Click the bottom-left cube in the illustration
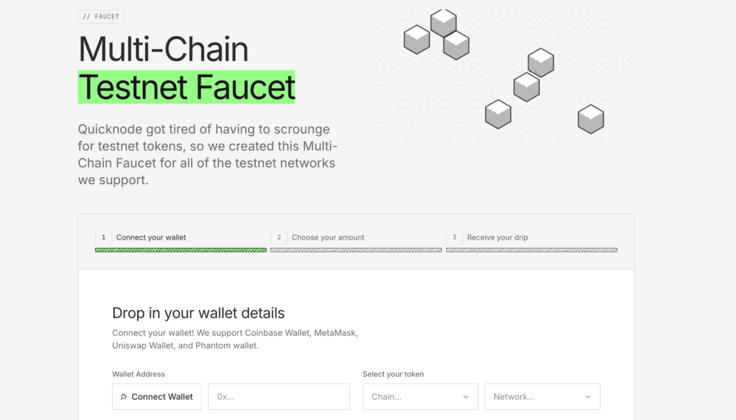 (498, 114)
